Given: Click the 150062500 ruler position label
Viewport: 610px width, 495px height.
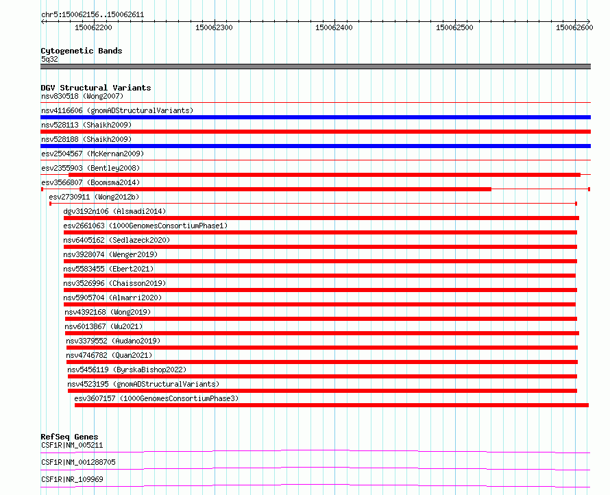Looking at the screenshot, I should 454,27.
